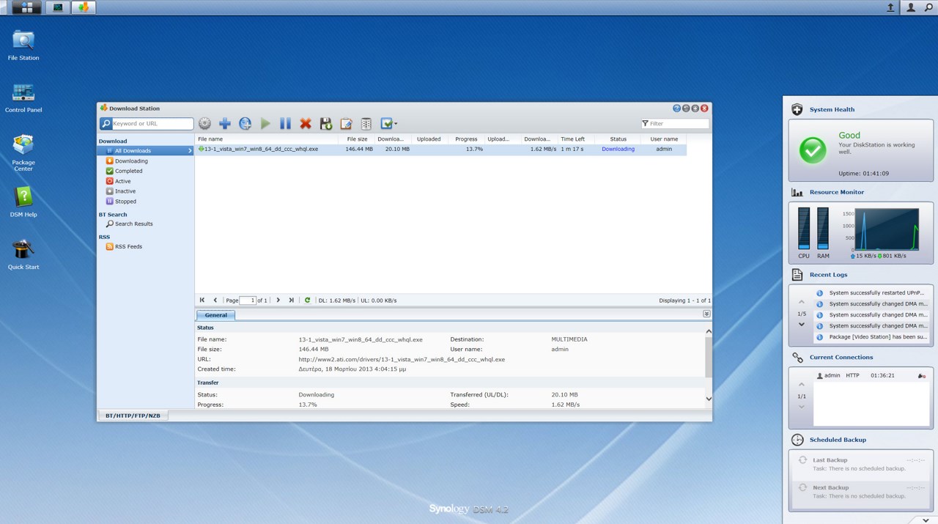938x524 pixels.
Task: Go to the last page of downloads
Action: (x=291, y=300)
